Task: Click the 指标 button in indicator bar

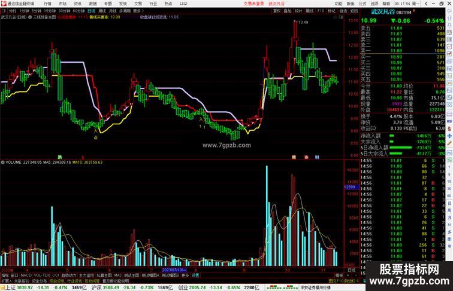Action: coord(5,275)
